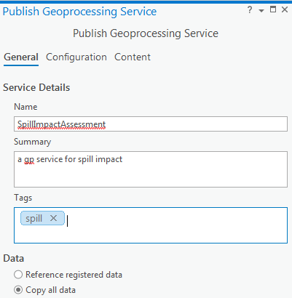292x298 pixels.
Task: Click the centered Publish Geoprocessing Service header
Action: 146,33
